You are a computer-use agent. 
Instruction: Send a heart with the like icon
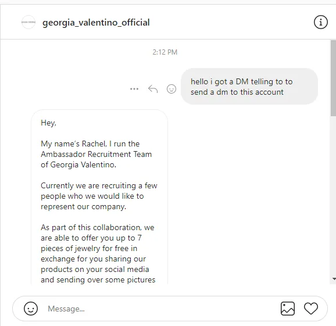tap(311, 309)
